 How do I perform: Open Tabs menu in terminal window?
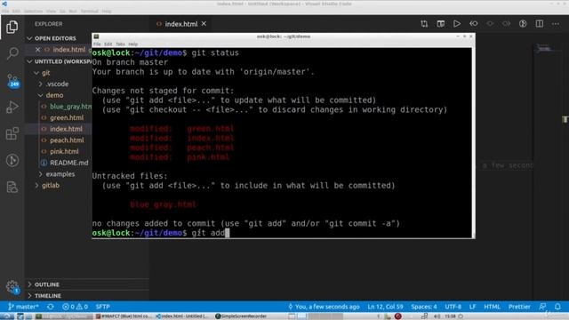pyautogui.click(x=120, y=44)
